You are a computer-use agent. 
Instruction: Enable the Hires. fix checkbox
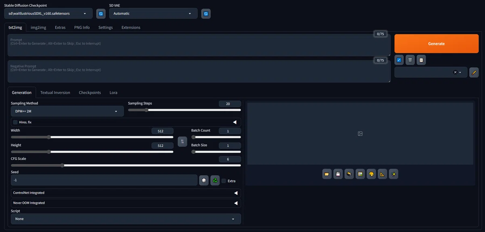pos(15,122)
